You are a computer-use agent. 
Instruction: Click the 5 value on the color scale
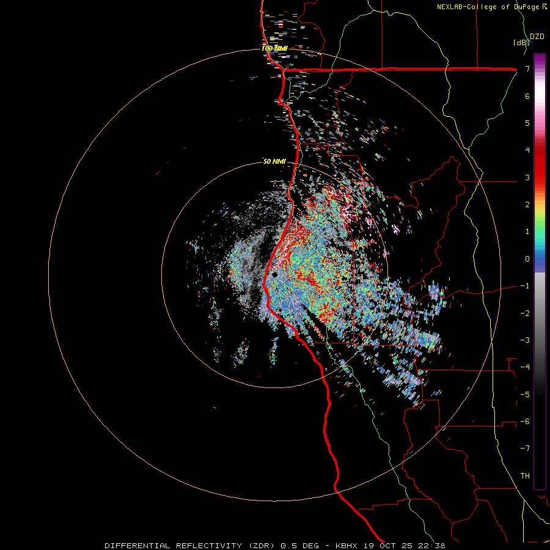527,123
